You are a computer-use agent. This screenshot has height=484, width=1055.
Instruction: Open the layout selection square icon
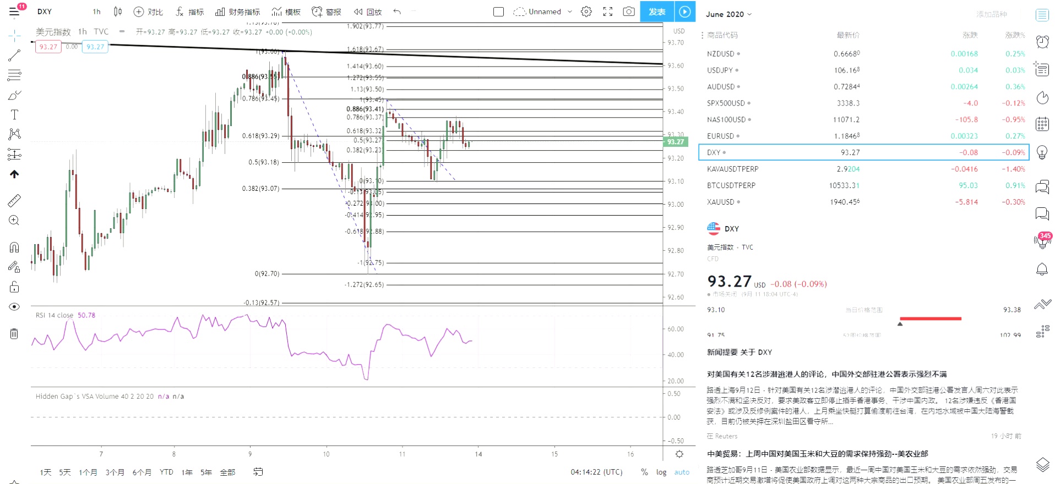point(498,12)
